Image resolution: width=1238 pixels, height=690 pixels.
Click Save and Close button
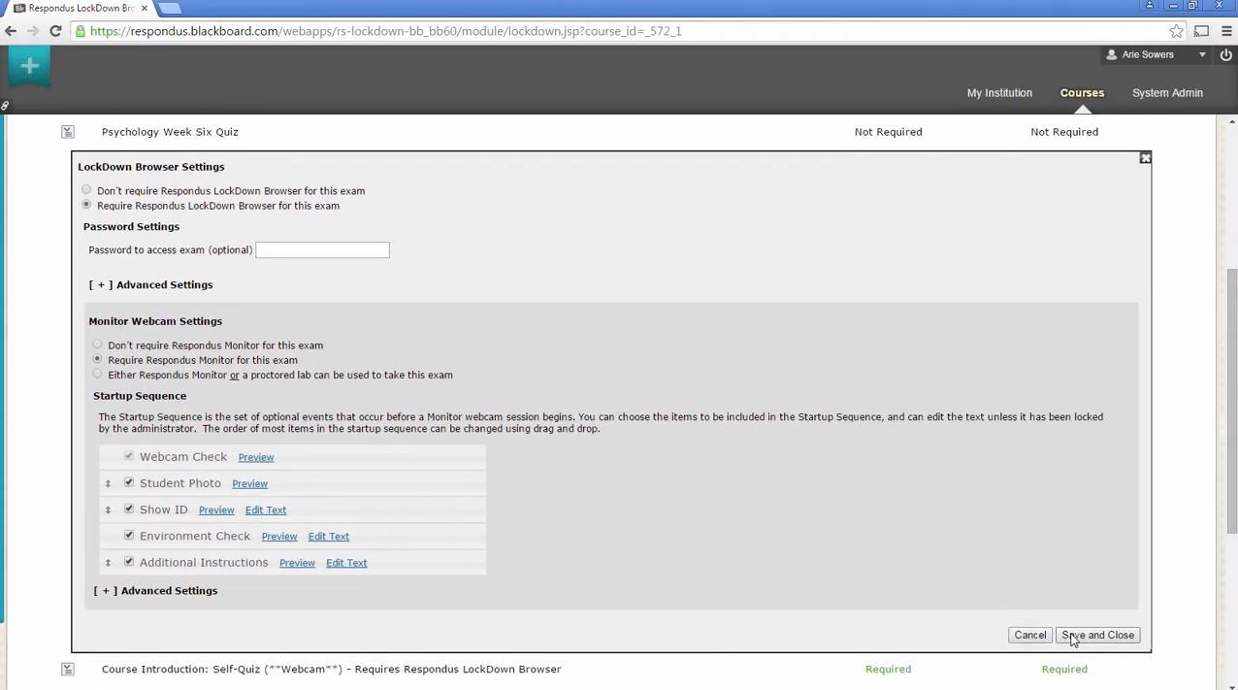point(1097,635)
